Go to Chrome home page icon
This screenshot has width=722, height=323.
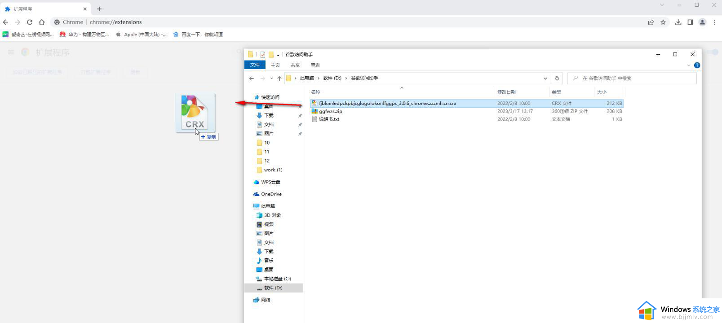click(x=42, y=22)
